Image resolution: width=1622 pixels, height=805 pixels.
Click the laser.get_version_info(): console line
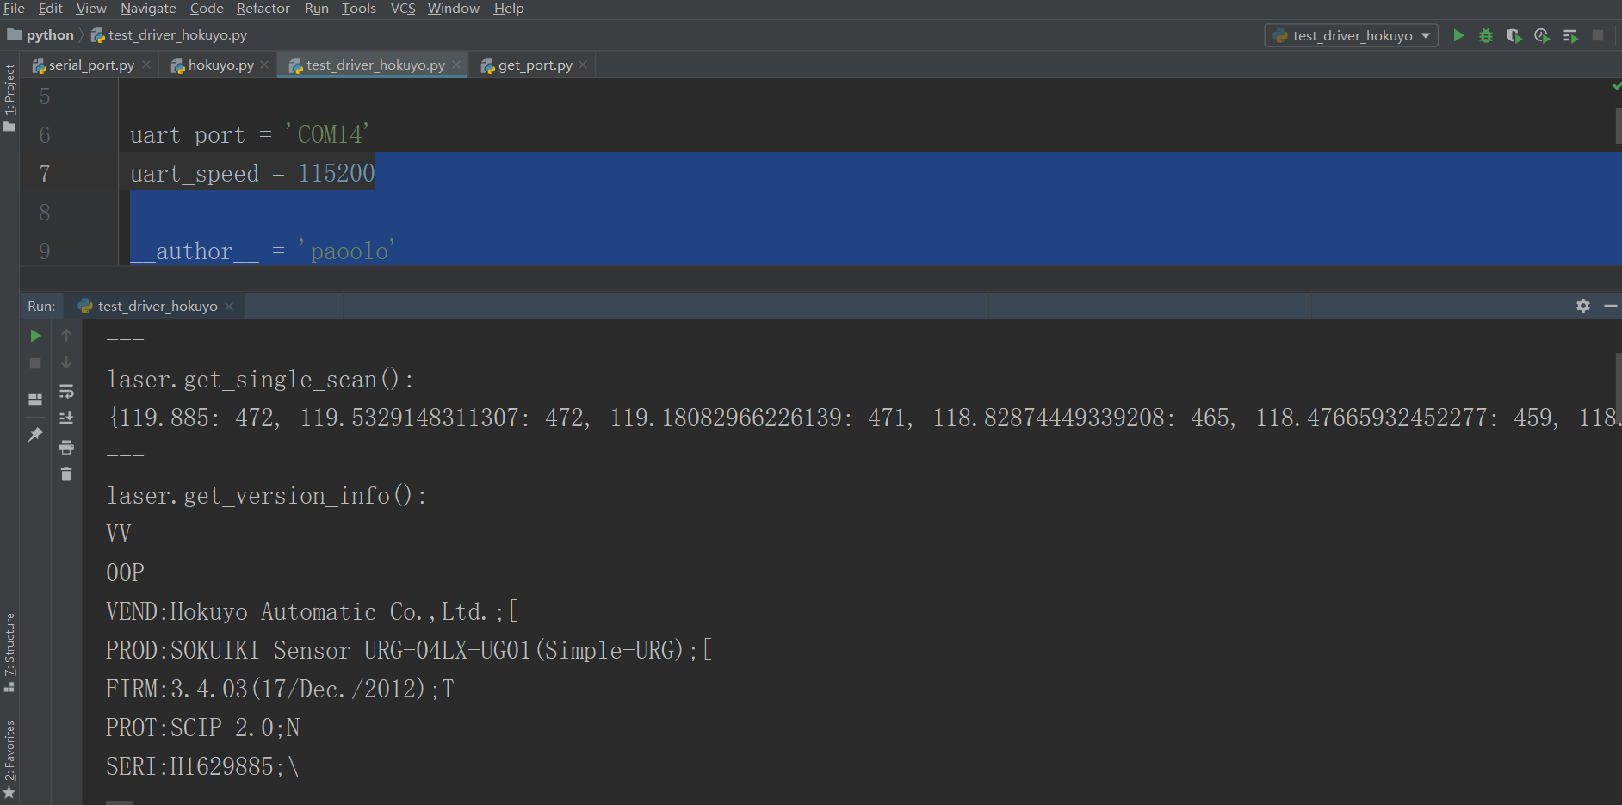267,496
